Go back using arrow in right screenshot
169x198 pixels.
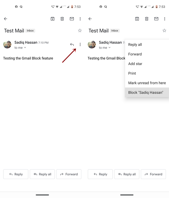(90, 19)
